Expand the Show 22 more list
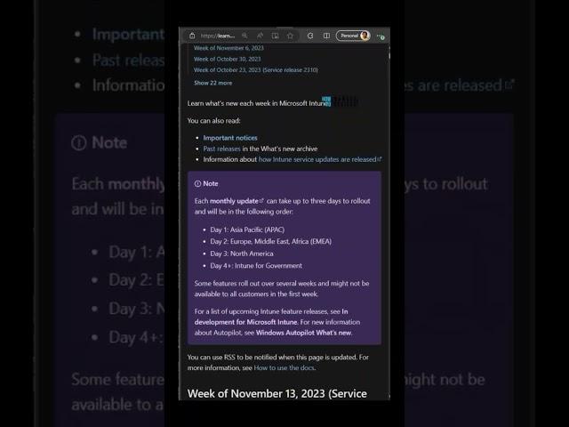 [213, 83]
